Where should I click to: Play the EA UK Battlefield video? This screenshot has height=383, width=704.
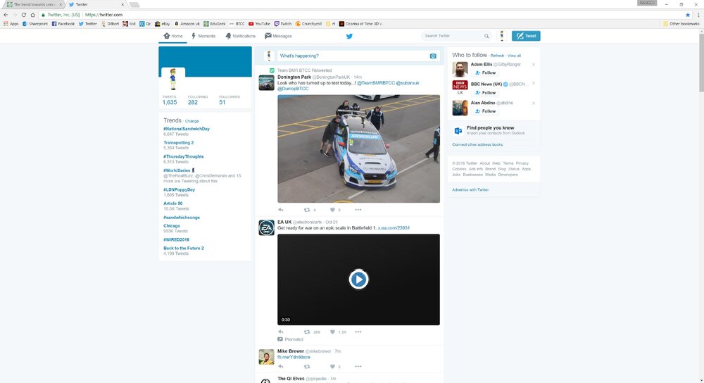click(x=358, y=280)
